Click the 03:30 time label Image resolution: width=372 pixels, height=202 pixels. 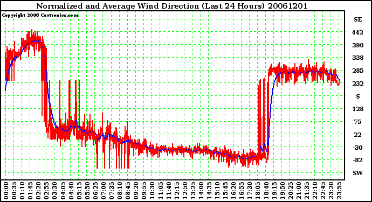(54, 191)
